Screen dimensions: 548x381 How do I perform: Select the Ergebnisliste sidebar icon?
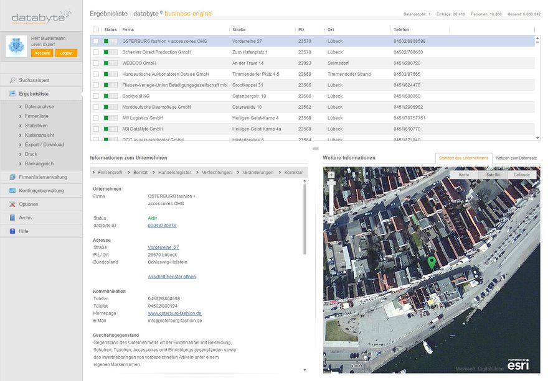[12, 94]
